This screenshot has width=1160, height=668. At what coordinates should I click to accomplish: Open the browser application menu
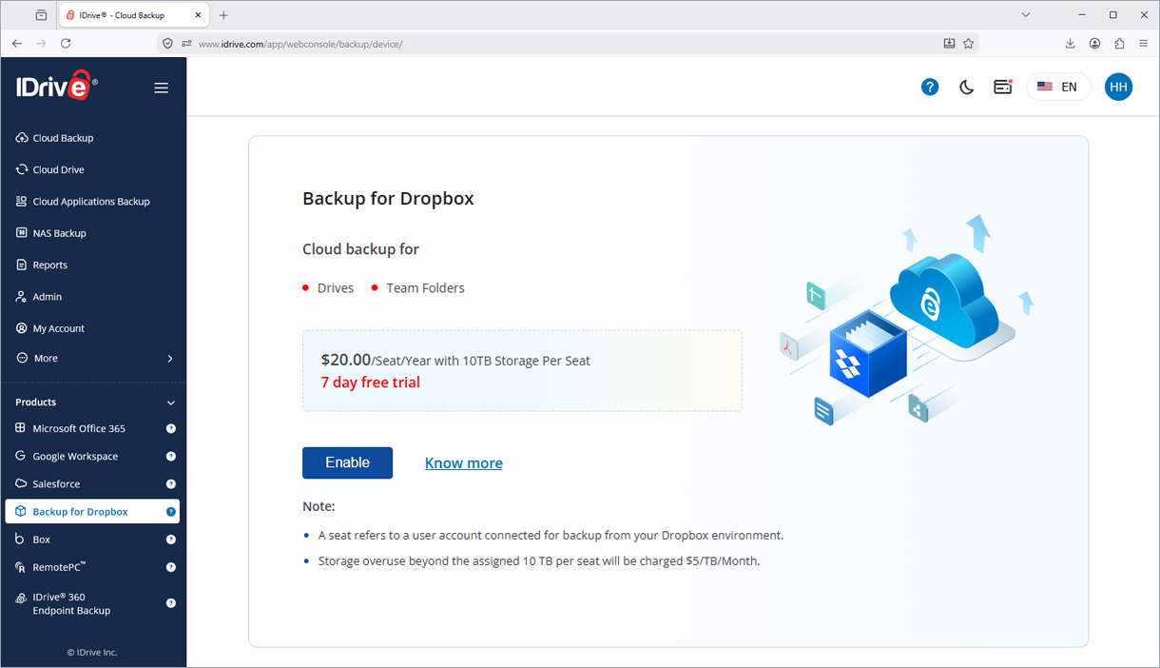1144,44
